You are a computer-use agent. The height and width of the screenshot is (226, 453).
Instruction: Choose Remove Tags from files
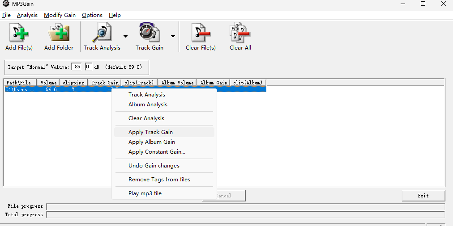click(x=164, y=179)
